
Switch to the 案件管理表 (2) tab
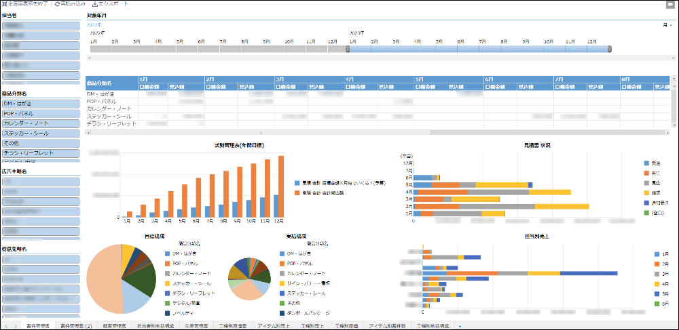[76, 326]
